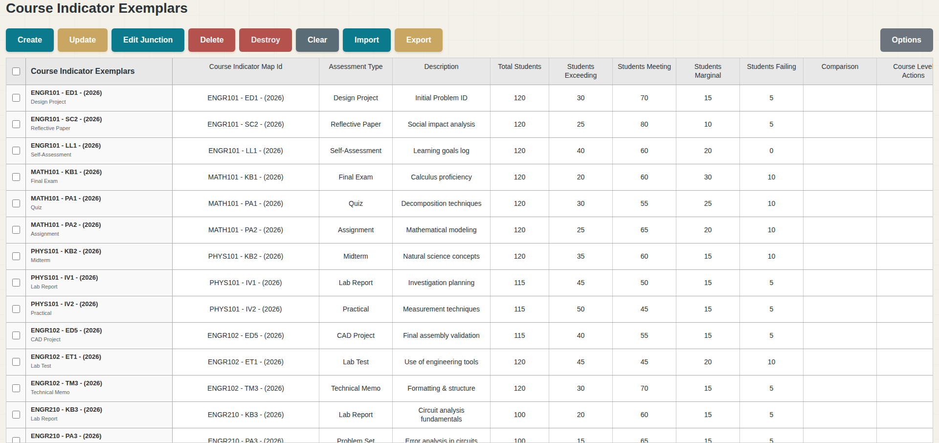The height and width of the screenshot is (443, 939).
Task: Click the Create button
Action: click(29, 40)
